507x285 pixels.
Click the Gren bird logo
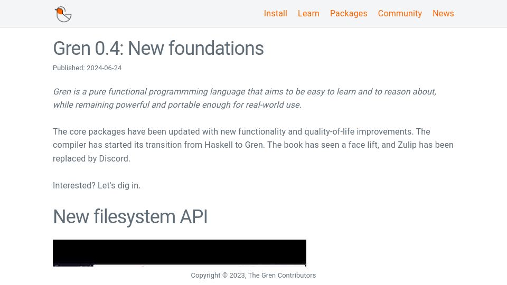click(63, 14)
